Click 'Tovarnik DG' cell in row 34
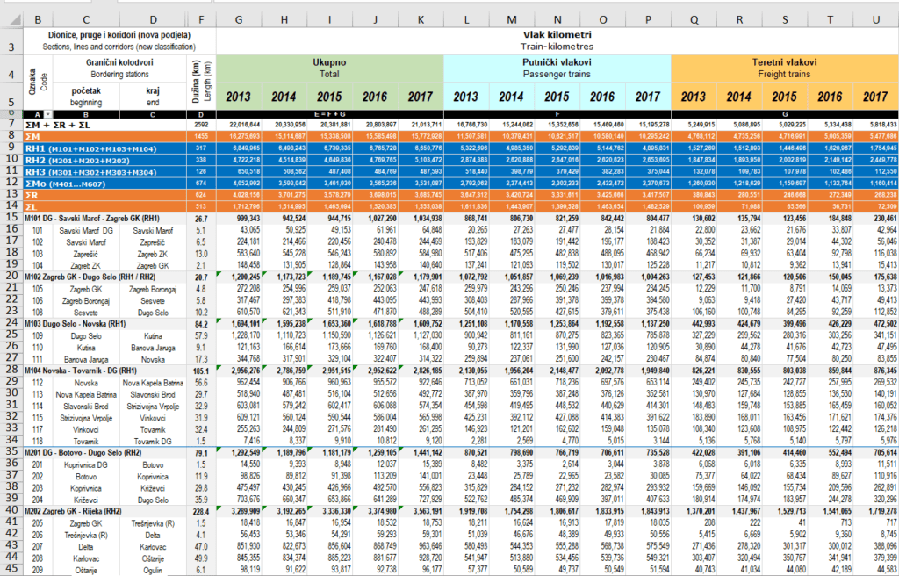 click(x=153, y=441)
